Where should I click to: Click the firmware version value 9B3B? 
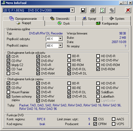[x=123, y=33]
